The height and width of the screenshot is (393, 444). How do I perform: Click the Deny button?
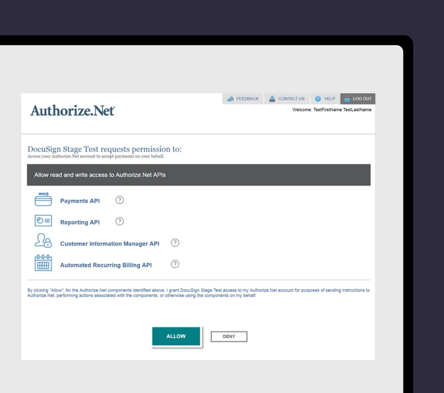[x=229, y=336]
